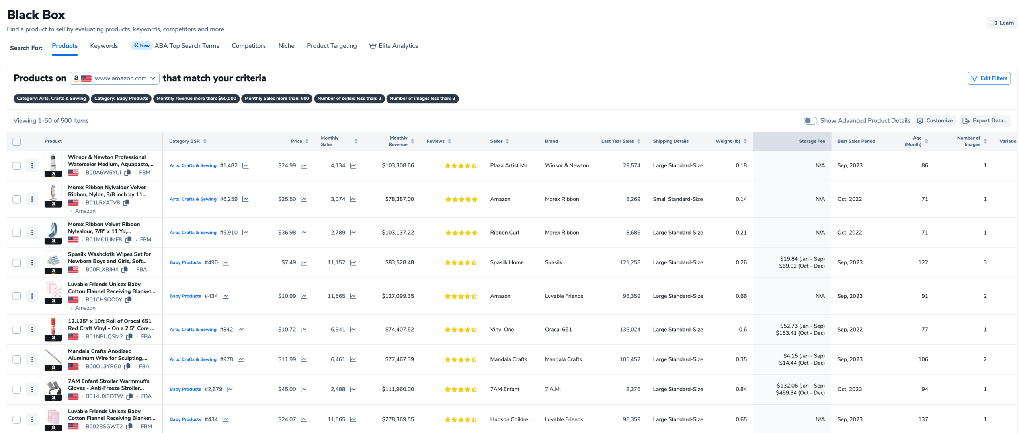Click sort arrows on Reviews column header
The width and height of the screenshot is (1019, 433).
pos(449,141)
